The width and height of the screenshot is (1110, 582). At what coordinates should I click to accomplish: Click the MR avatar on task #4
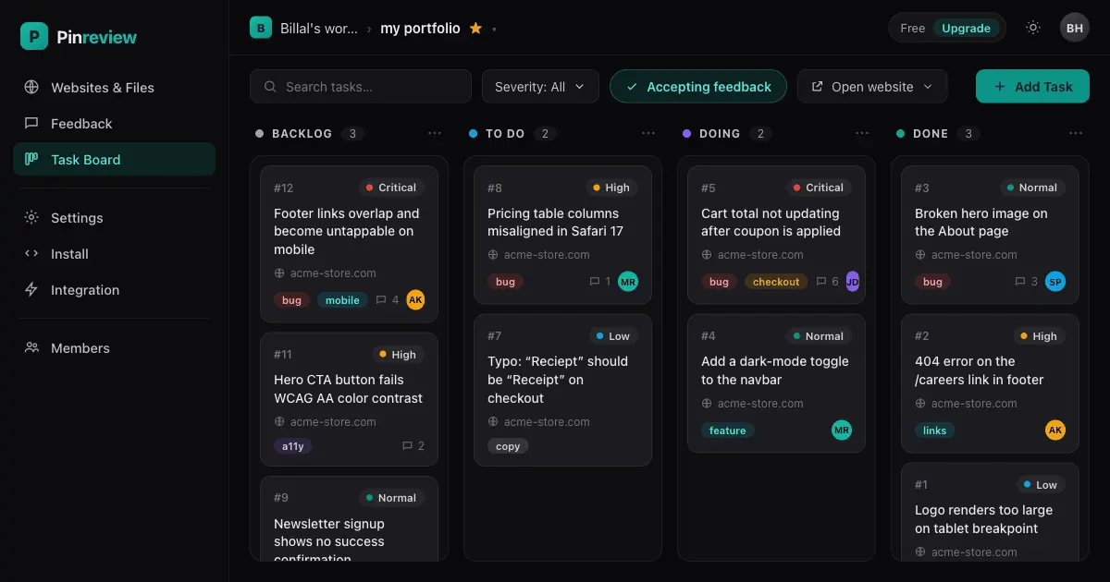coord(842,430)
